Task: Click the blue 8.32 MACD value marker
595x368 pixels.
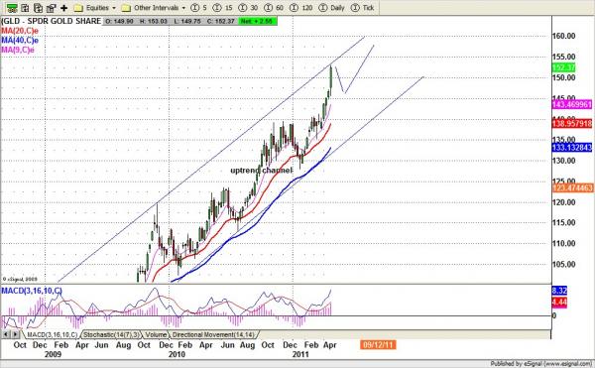Action: 559,291
